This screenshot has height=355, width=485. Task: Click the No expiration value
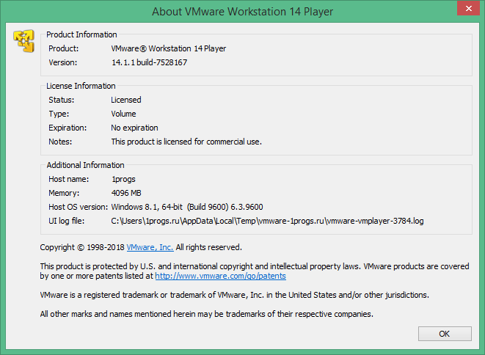[134, 128]
